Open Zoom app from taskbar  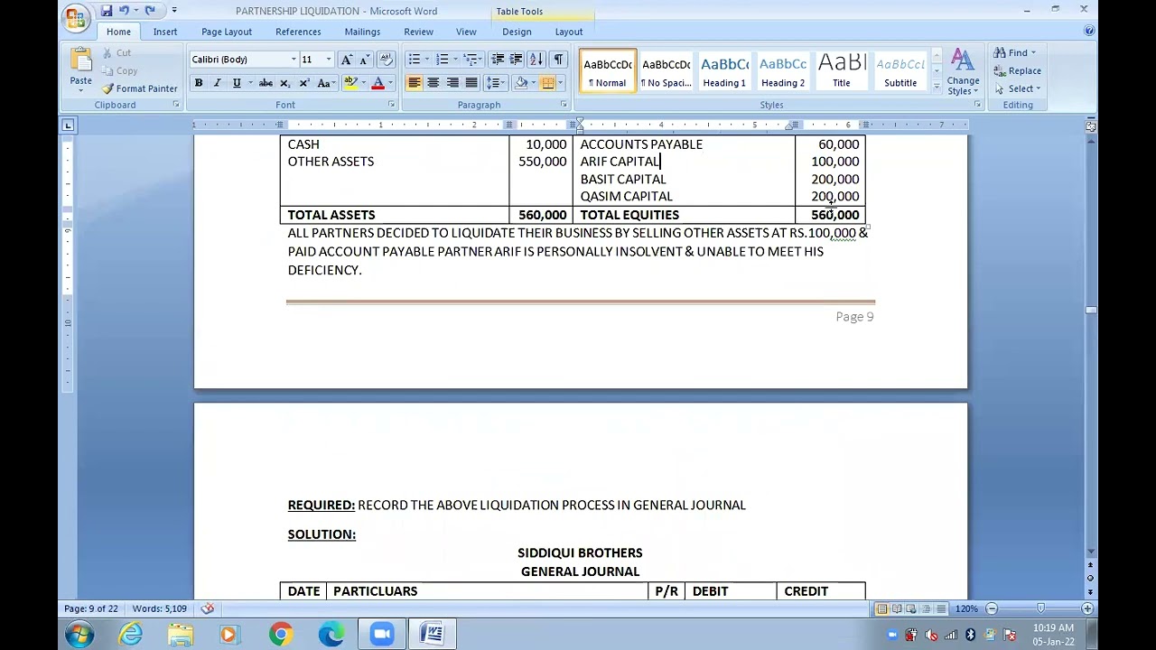(382, 635)
